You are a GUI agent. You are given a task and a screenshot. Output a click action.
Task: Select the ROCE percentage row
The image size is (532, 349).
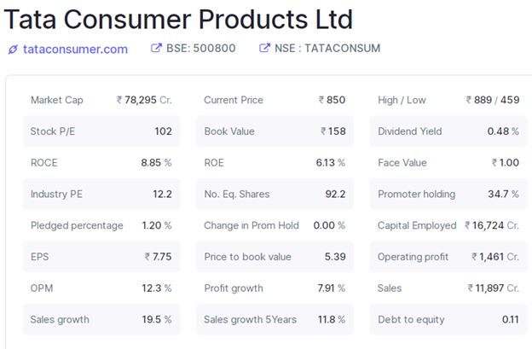pos(101,163)
